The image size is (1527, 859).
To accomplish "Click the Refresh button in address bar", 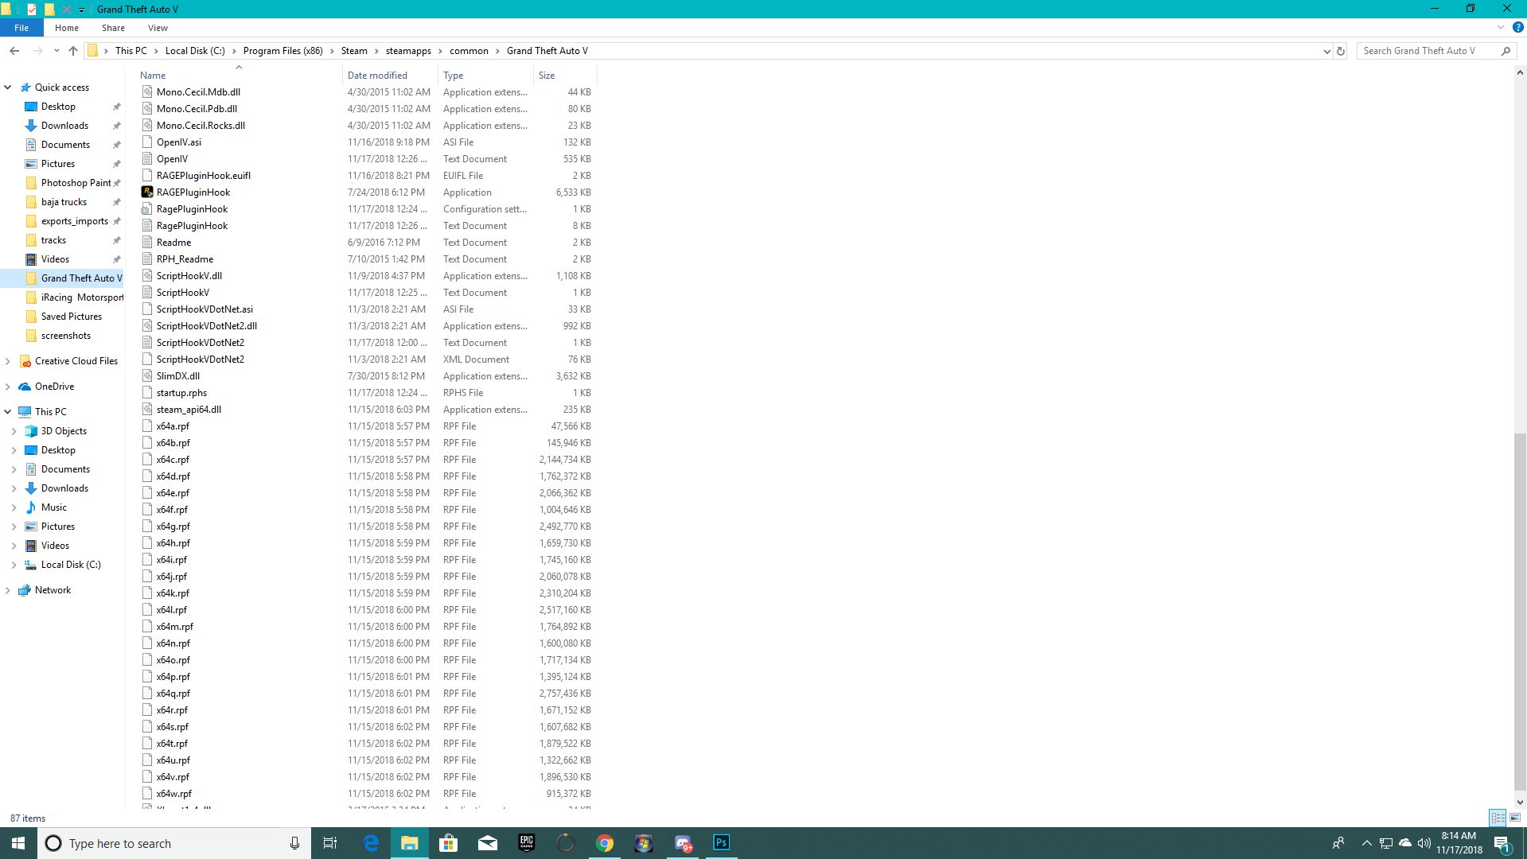I will click(x=1341, y=51).
